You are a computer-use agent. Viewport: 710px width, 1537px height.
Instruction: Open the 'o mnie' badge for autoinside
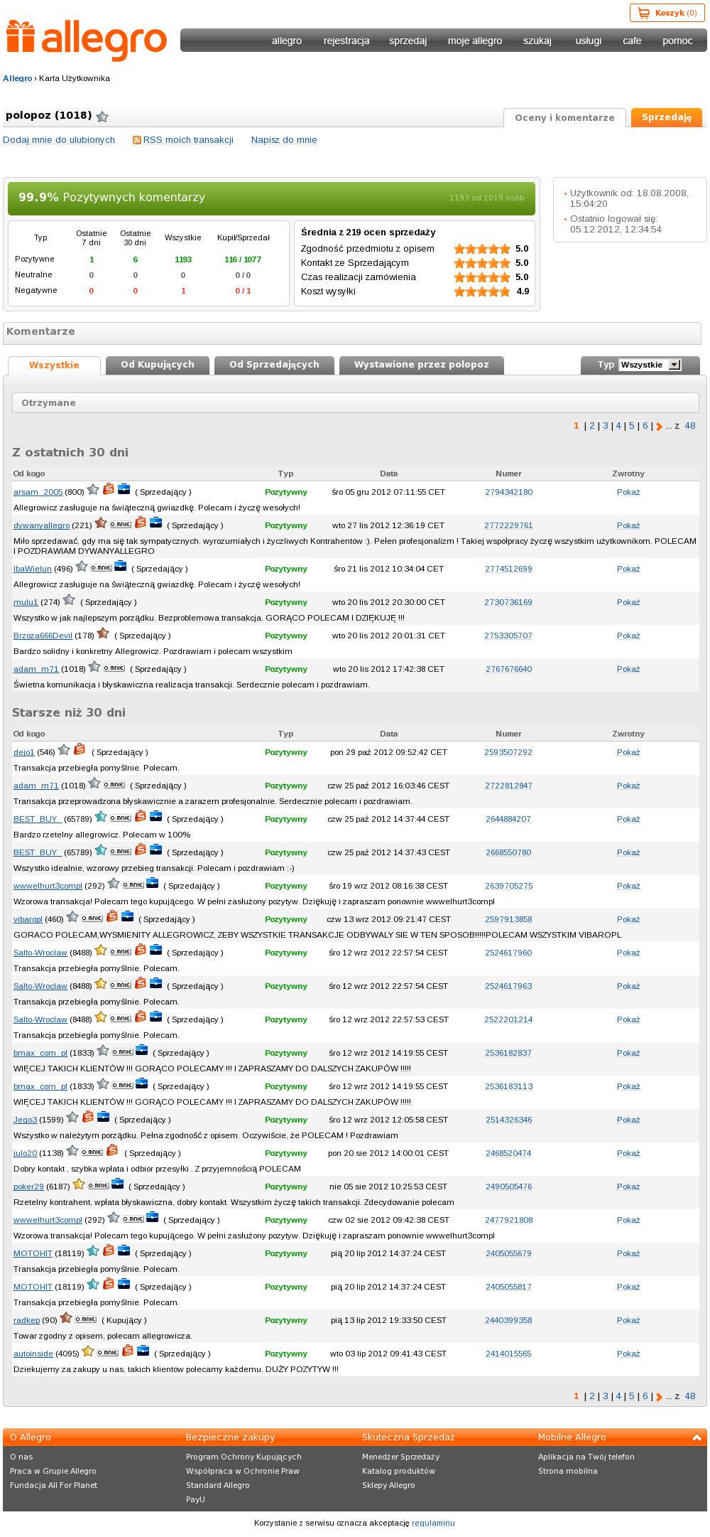pyautogui.click(x=108, y=1352)
